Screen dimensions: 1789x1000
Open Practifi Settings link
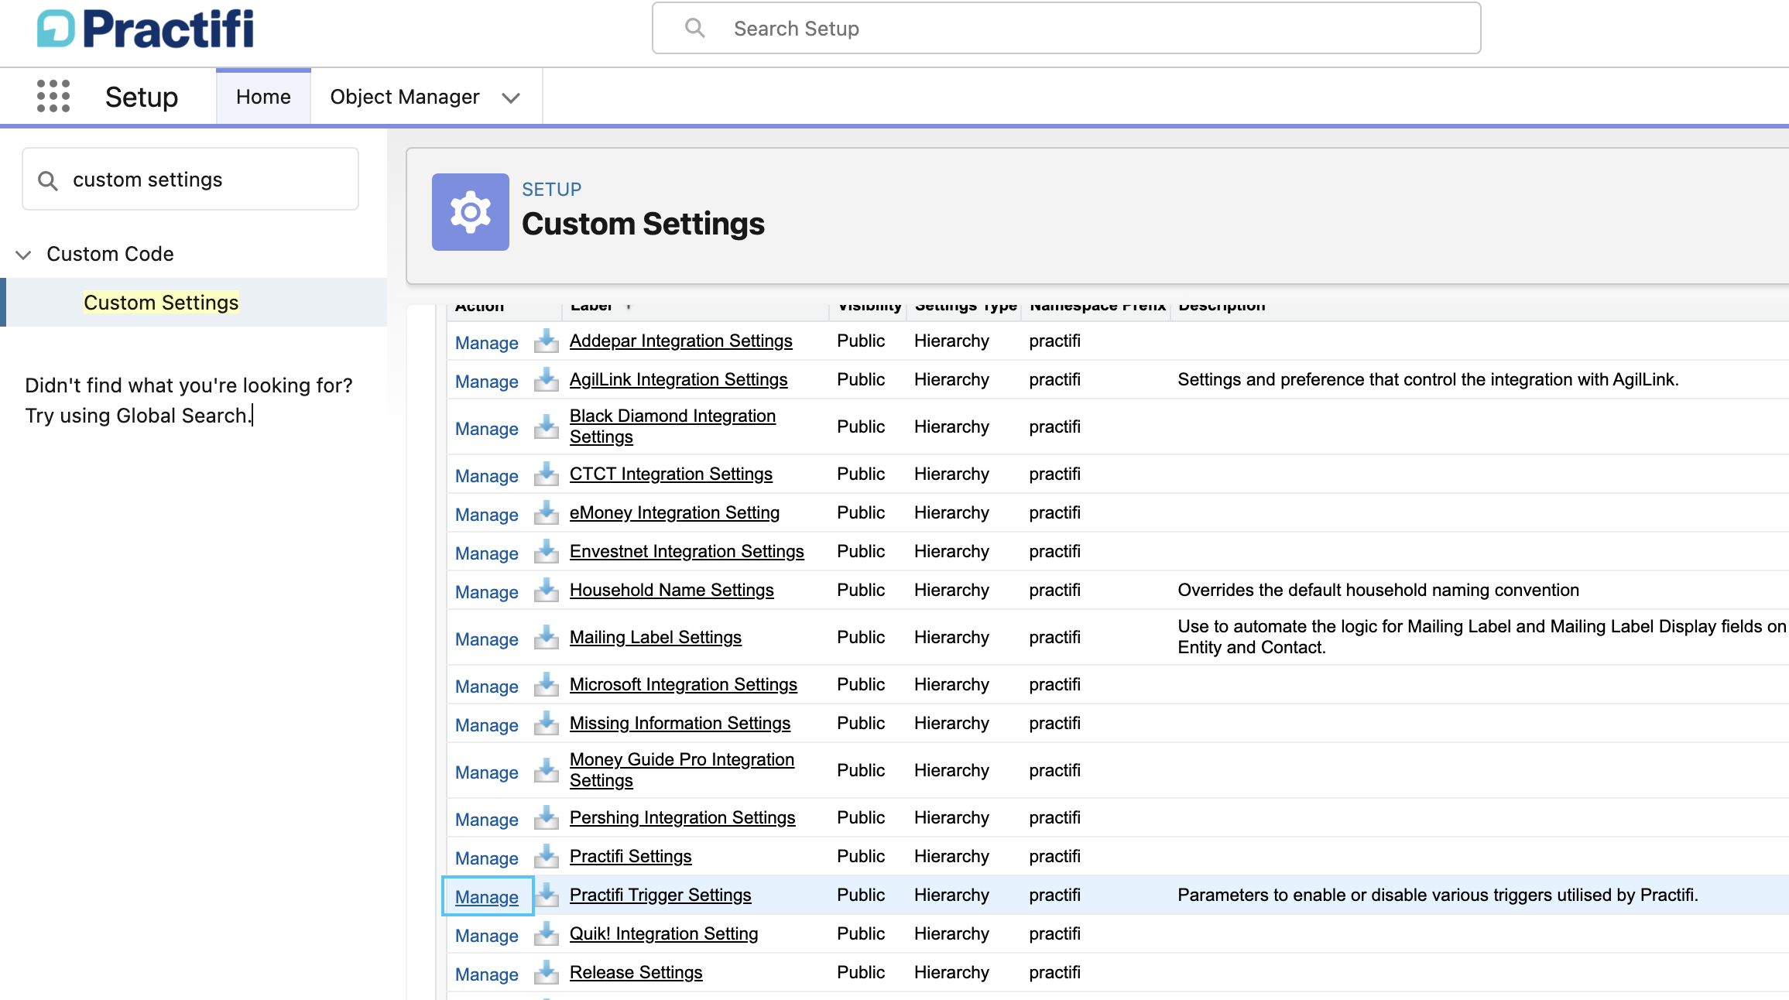click(631, 856)
